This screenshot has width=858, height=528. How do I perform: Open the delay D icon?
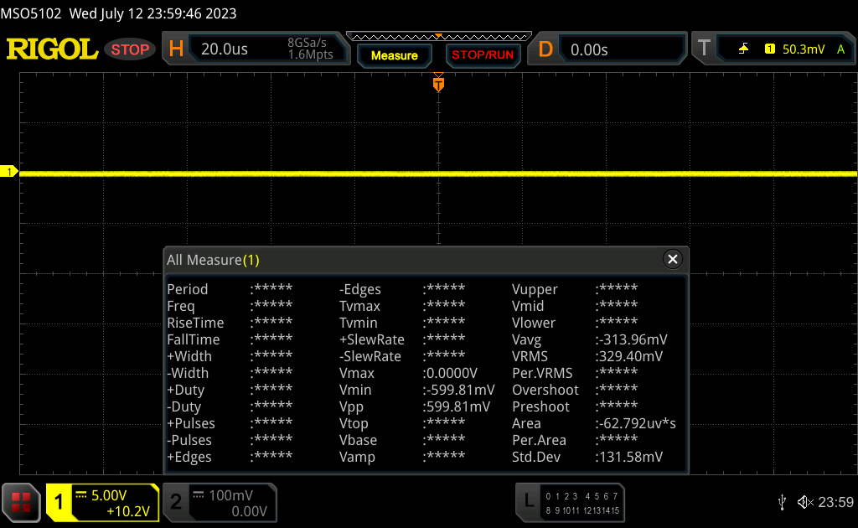coord(545,49)
